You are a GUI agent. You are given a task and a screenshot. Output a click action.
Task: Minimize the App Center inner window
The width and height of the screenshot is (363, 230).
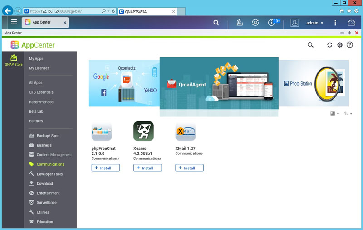(342, 33)
